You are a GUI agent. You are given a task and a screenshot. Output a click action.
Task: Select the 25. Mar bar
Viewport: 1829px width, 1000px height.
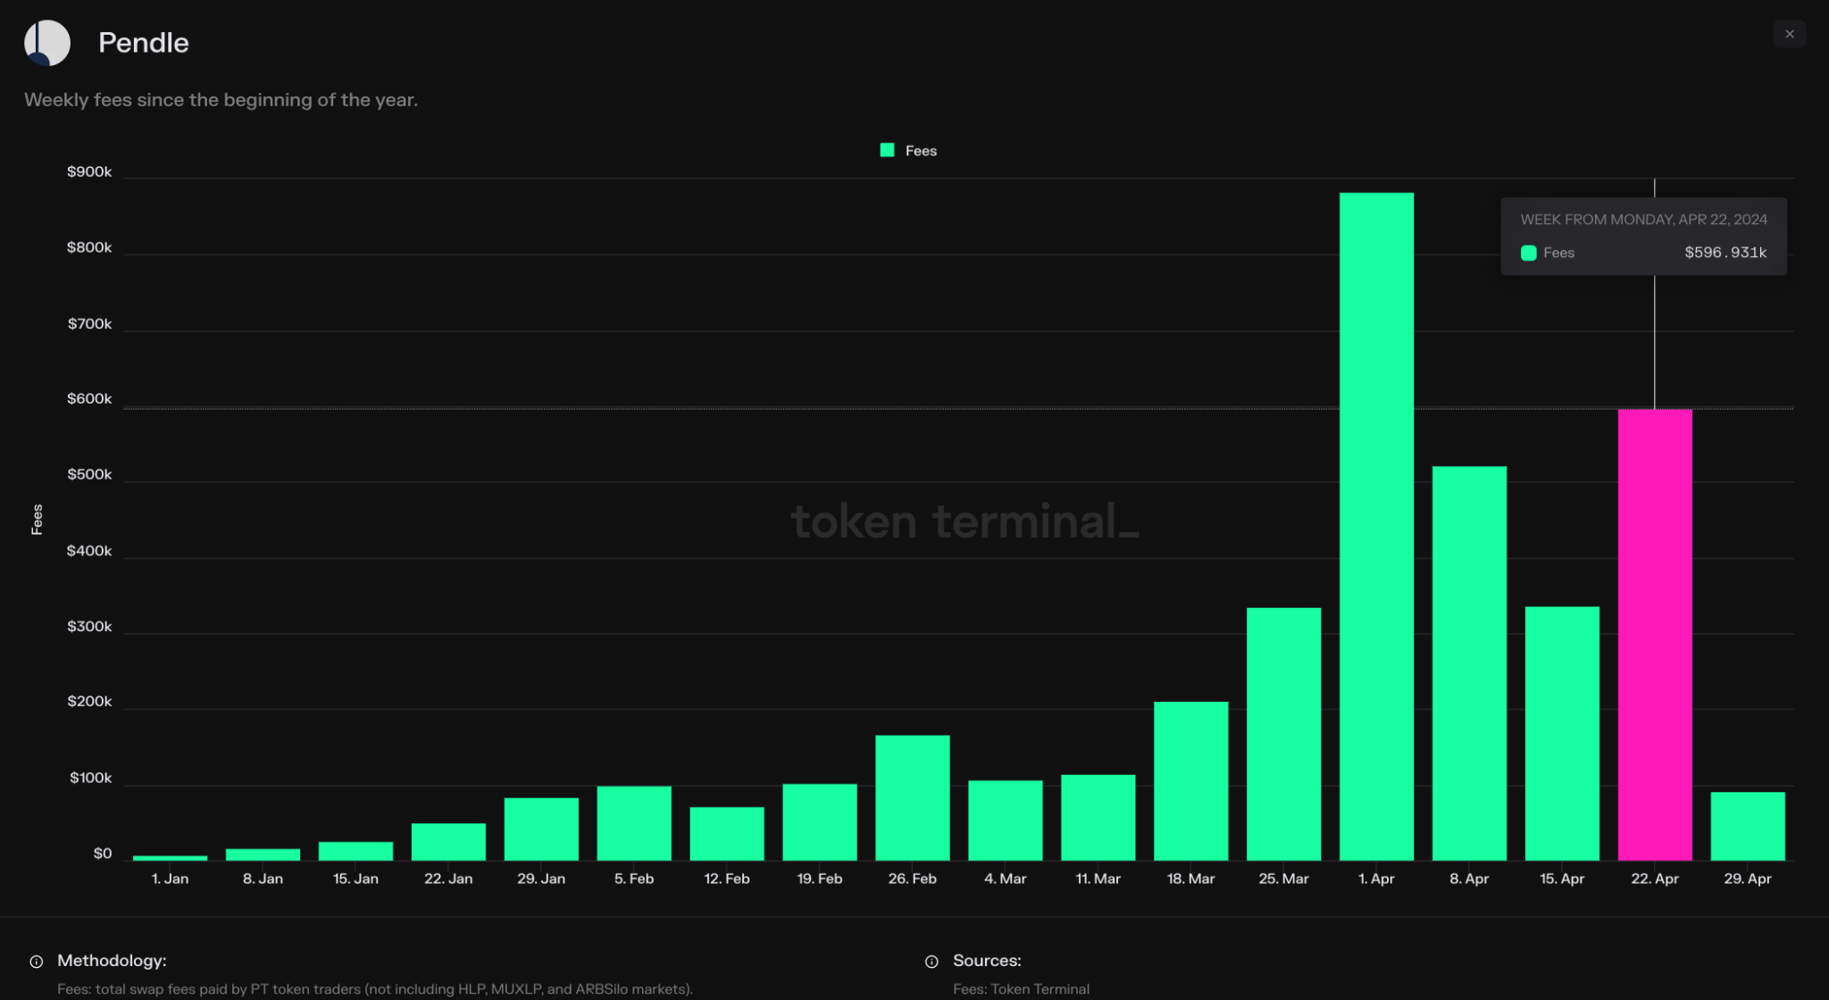1283,734
